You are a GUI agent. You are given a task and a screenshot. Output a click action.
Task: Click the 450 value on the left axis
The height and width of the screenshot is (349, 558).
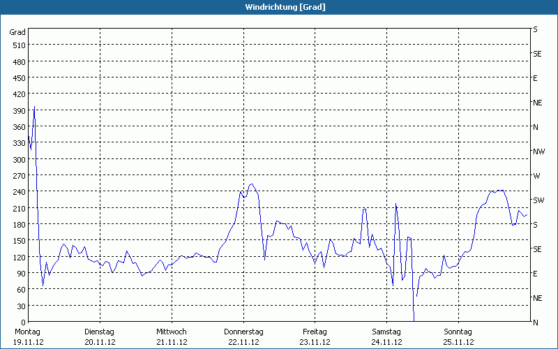tap(20, 78)
